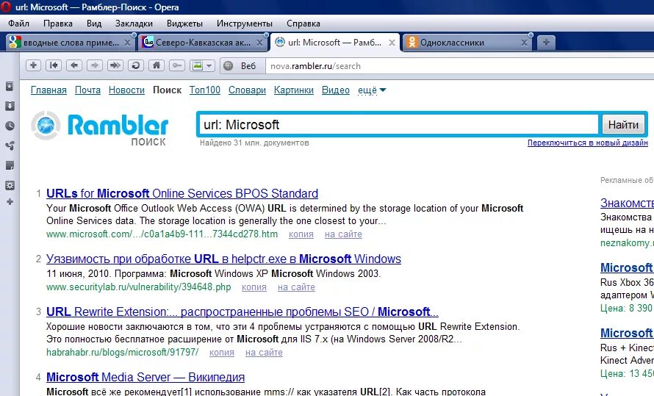Open the Главная link
Viewport: 654px width, 396px height.
click(48, 90)
